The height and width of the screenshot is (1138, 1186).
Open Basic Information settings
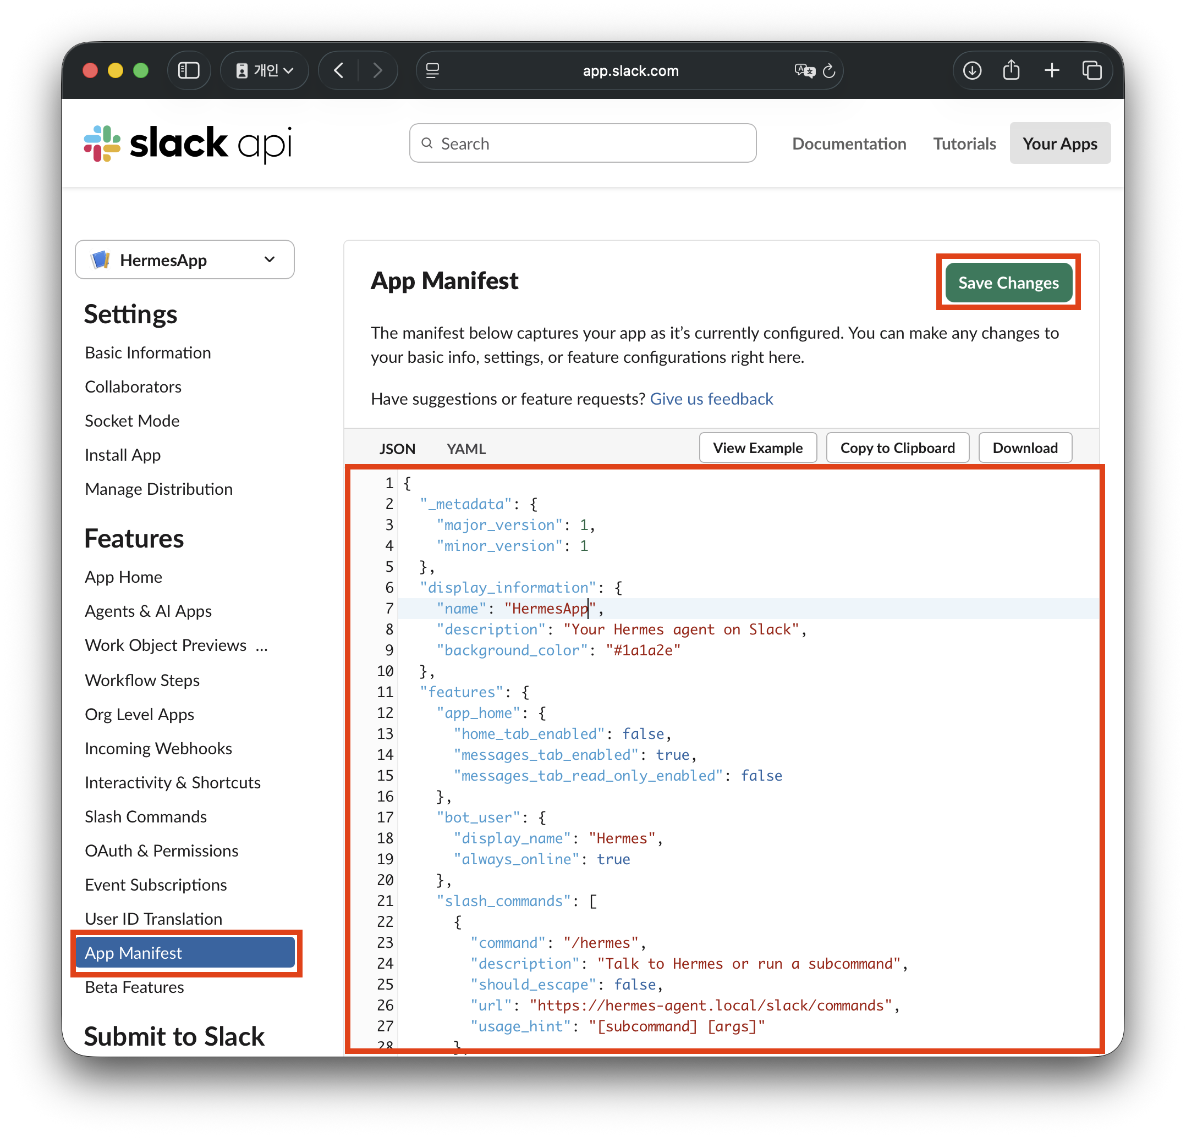147,352
